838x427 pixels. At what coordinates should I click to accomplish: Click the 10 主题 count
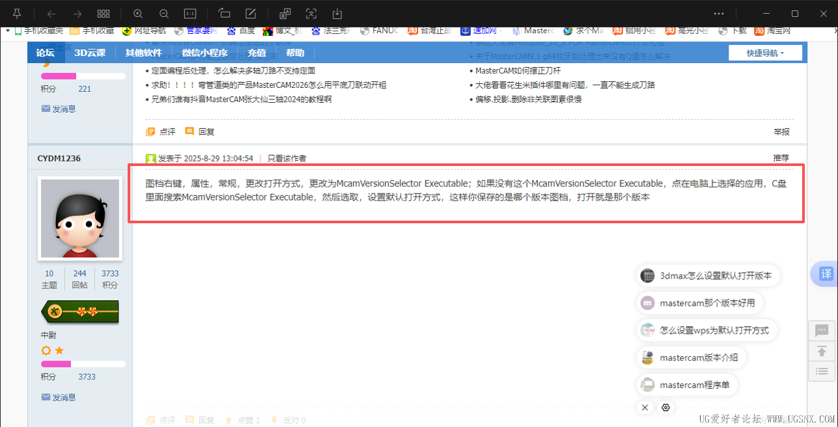point(49,273)
